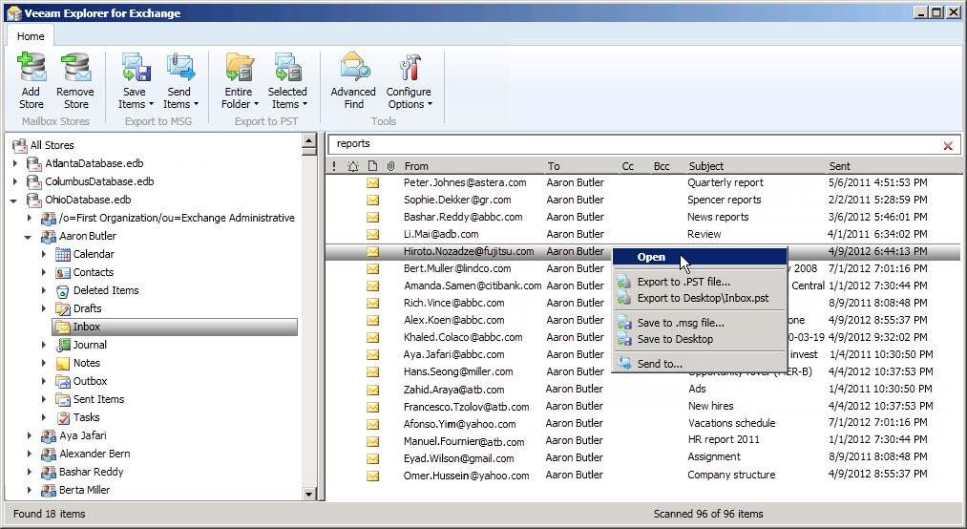
Task: Click envelope icon of Peter.Johnes message
Action: pos(372,182)
